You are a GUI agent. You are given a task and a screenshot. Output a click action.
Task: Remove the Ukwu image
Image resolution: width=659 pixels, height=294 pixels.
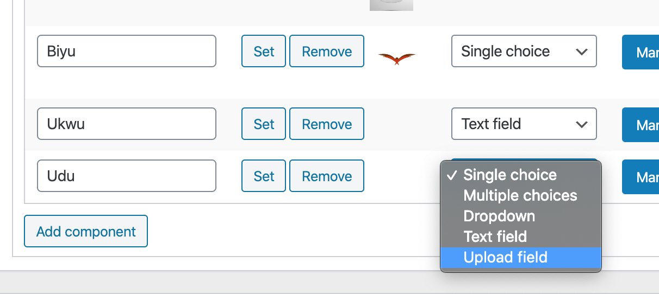tap(327, 124)
